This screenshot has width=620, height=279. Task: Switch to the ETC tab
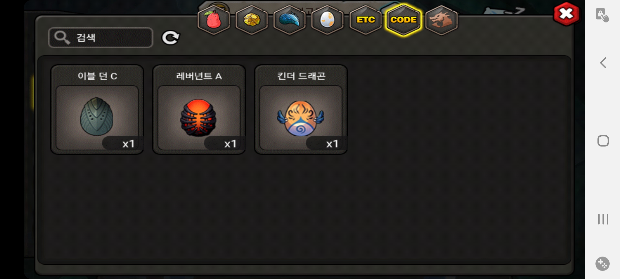point(365,20)
